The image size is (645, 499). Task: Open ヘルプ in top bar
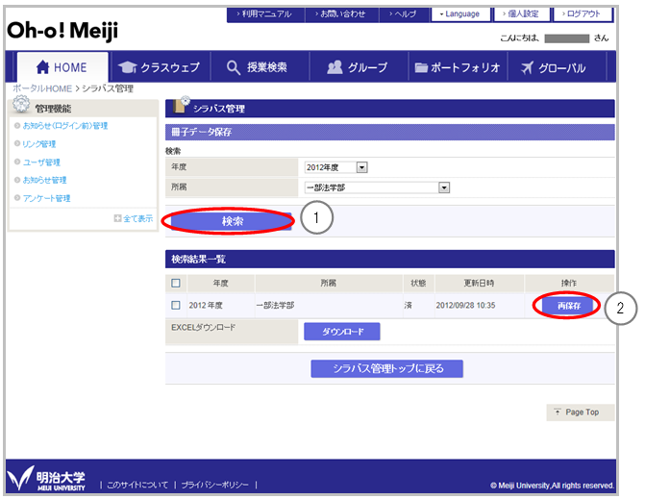click(x=405, y=14)
